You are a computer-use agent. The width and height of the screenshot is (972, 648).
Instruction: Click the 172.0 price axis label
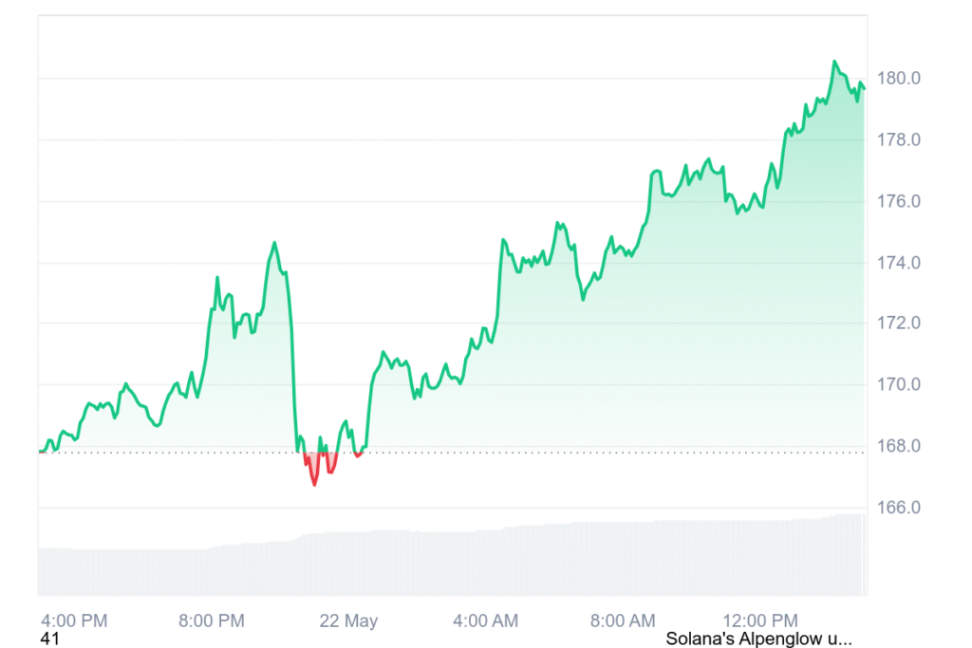tap(901, 324)
